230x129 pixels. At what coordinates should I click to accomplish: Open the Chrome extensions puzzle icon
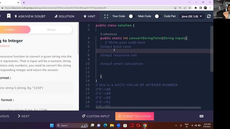pos(195,8)
